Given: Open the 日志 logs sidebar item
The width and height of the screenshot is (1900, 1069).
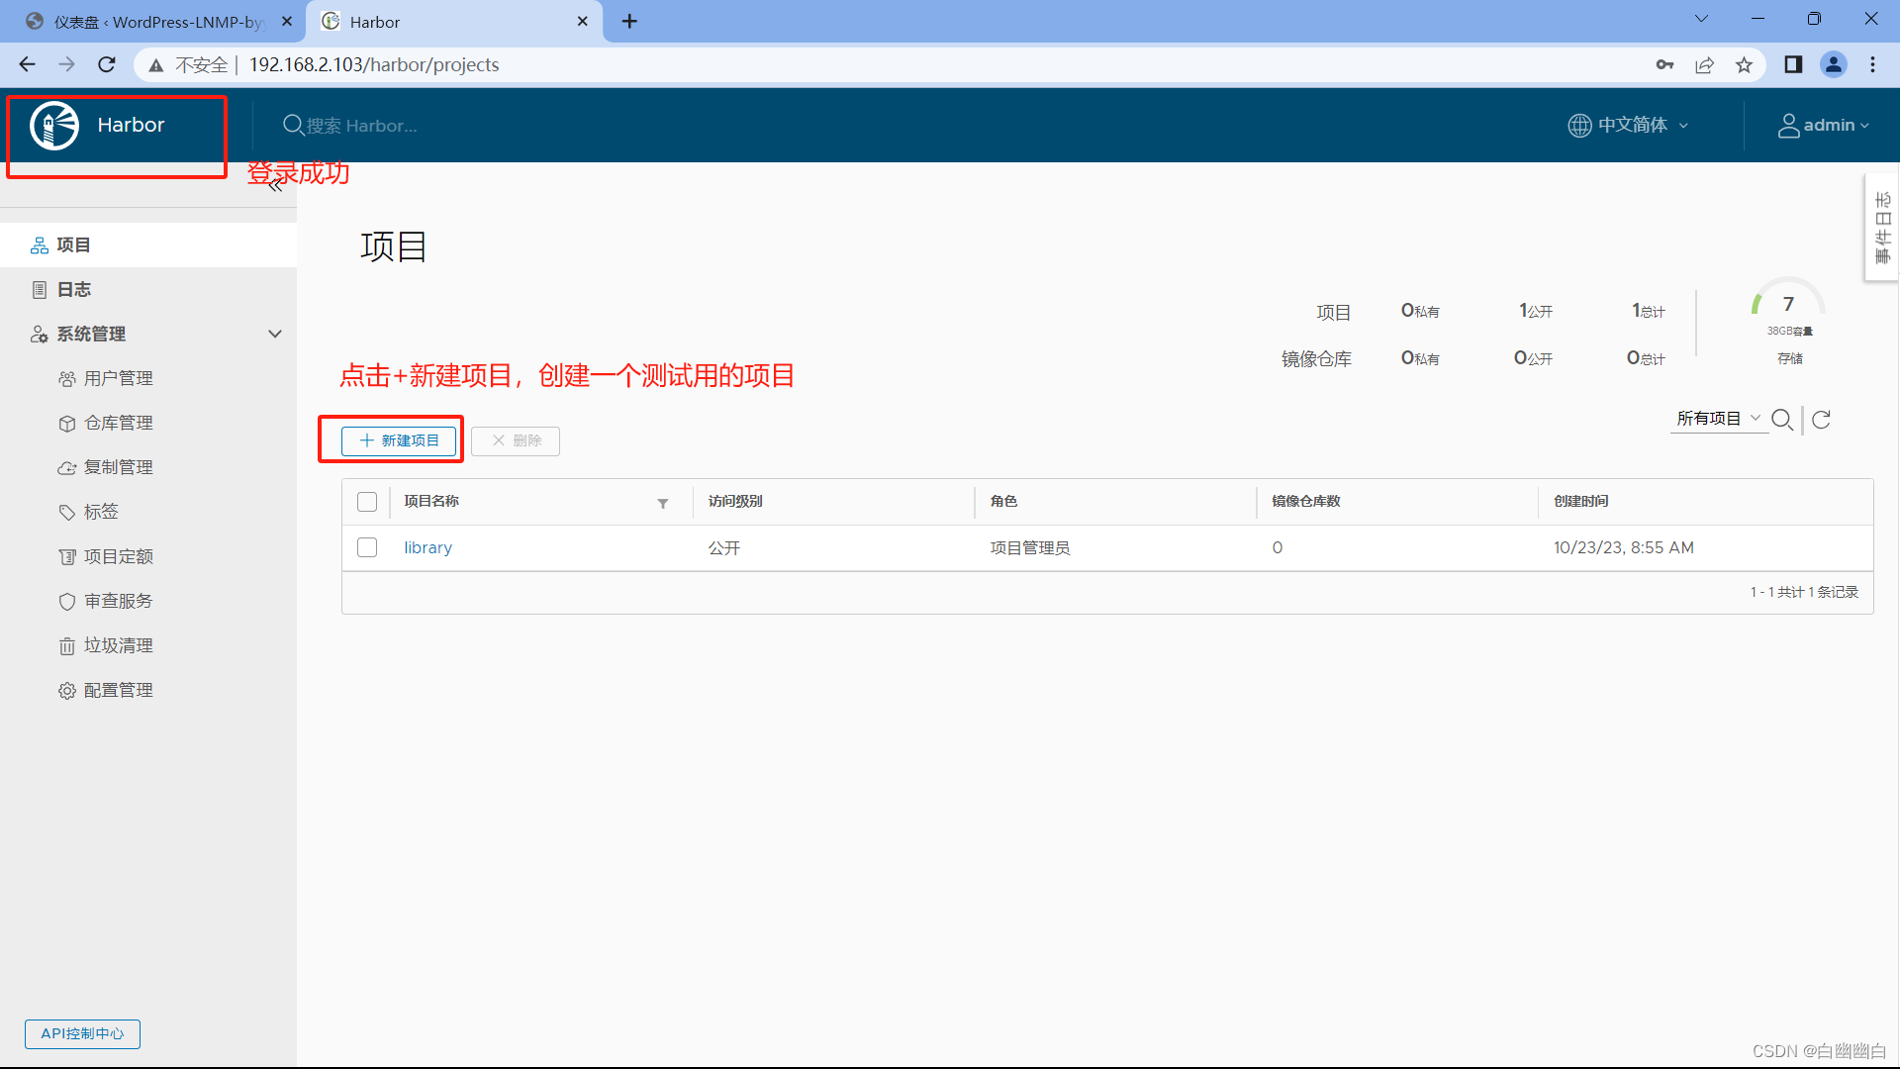Looking at the screenshot, I should pyautogui.click(x=74, y=289).
